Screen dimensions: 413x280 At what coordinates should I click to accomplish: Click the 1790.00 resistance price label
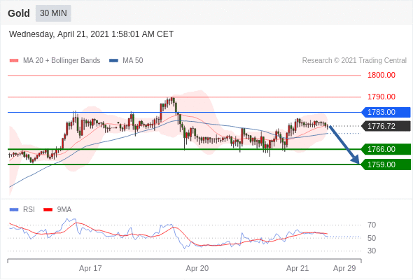pos(381,97)
